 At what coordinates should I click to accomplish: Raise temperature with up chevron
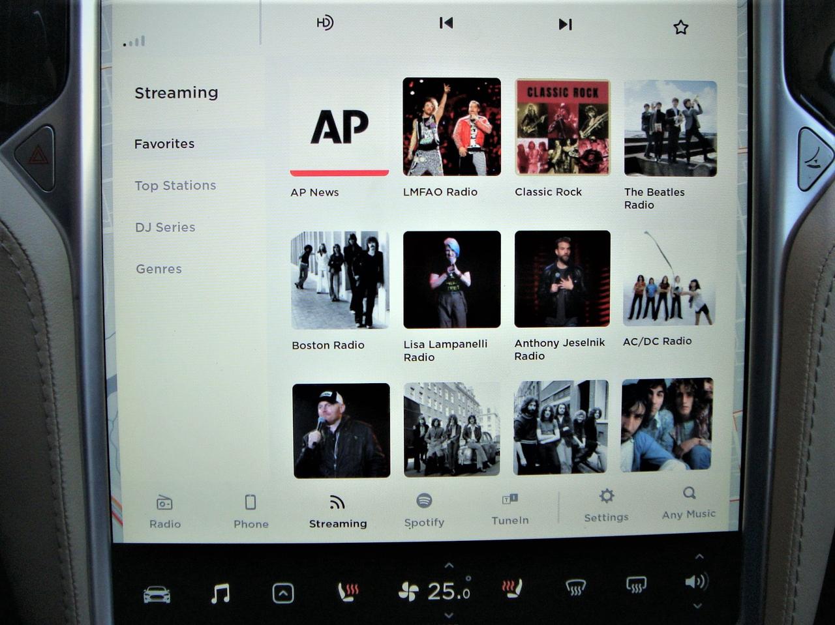pyautogui.click(x=449, y=566)
